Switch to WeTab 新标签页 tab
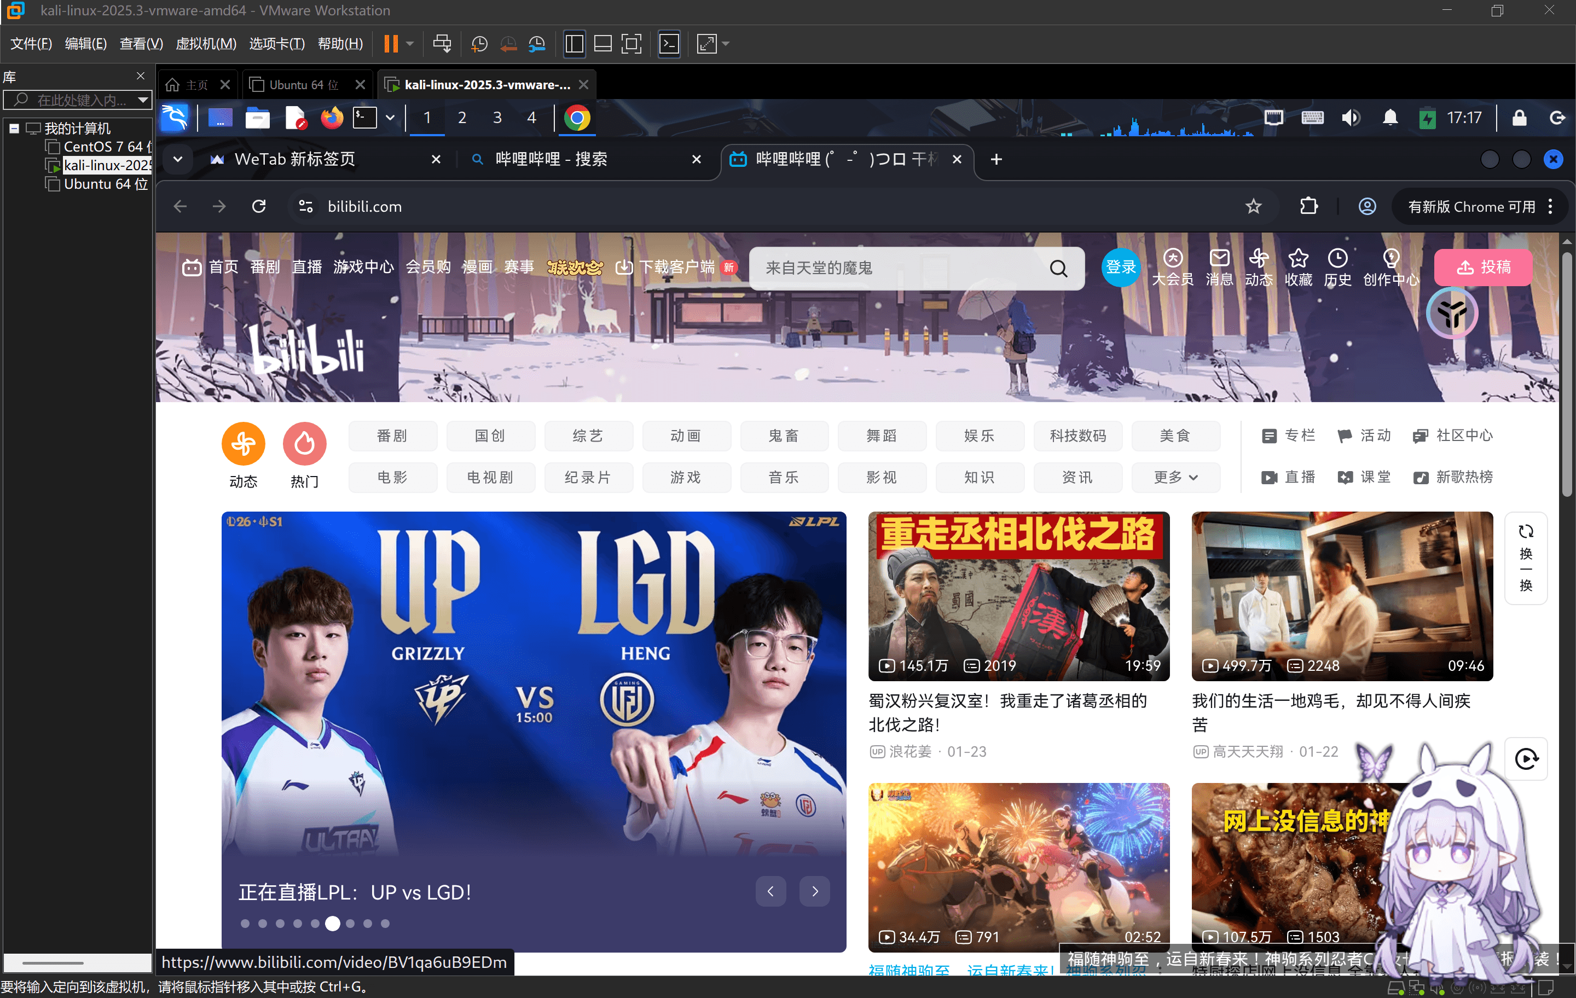The image size is (1576, 998). [x=294, y=159]
